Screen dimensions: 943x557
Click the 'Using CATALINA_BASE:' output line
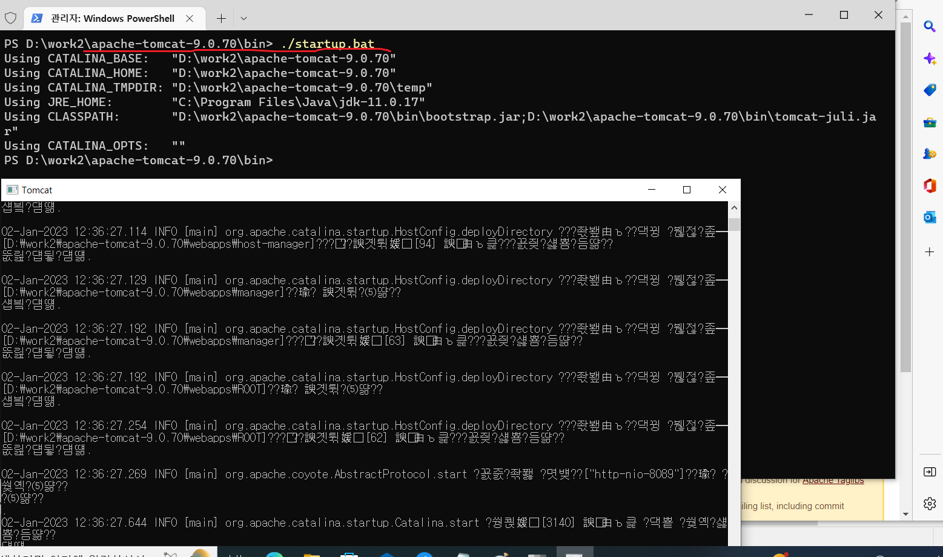(200, 58)
